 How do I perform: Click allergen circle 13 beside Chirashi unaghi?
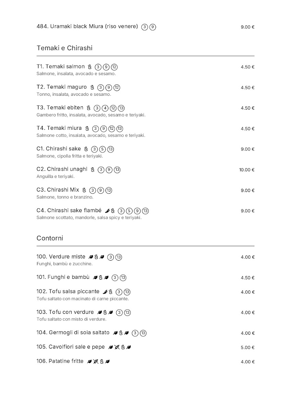117,170
